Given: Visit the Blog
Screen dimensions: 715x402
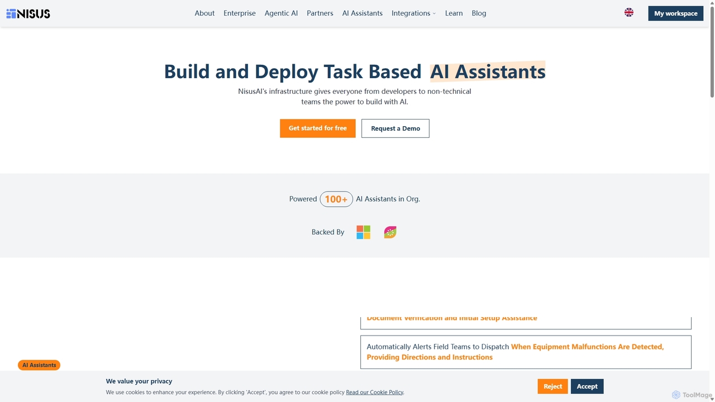Looking at the screenshot, I should [x=479, y=13].
